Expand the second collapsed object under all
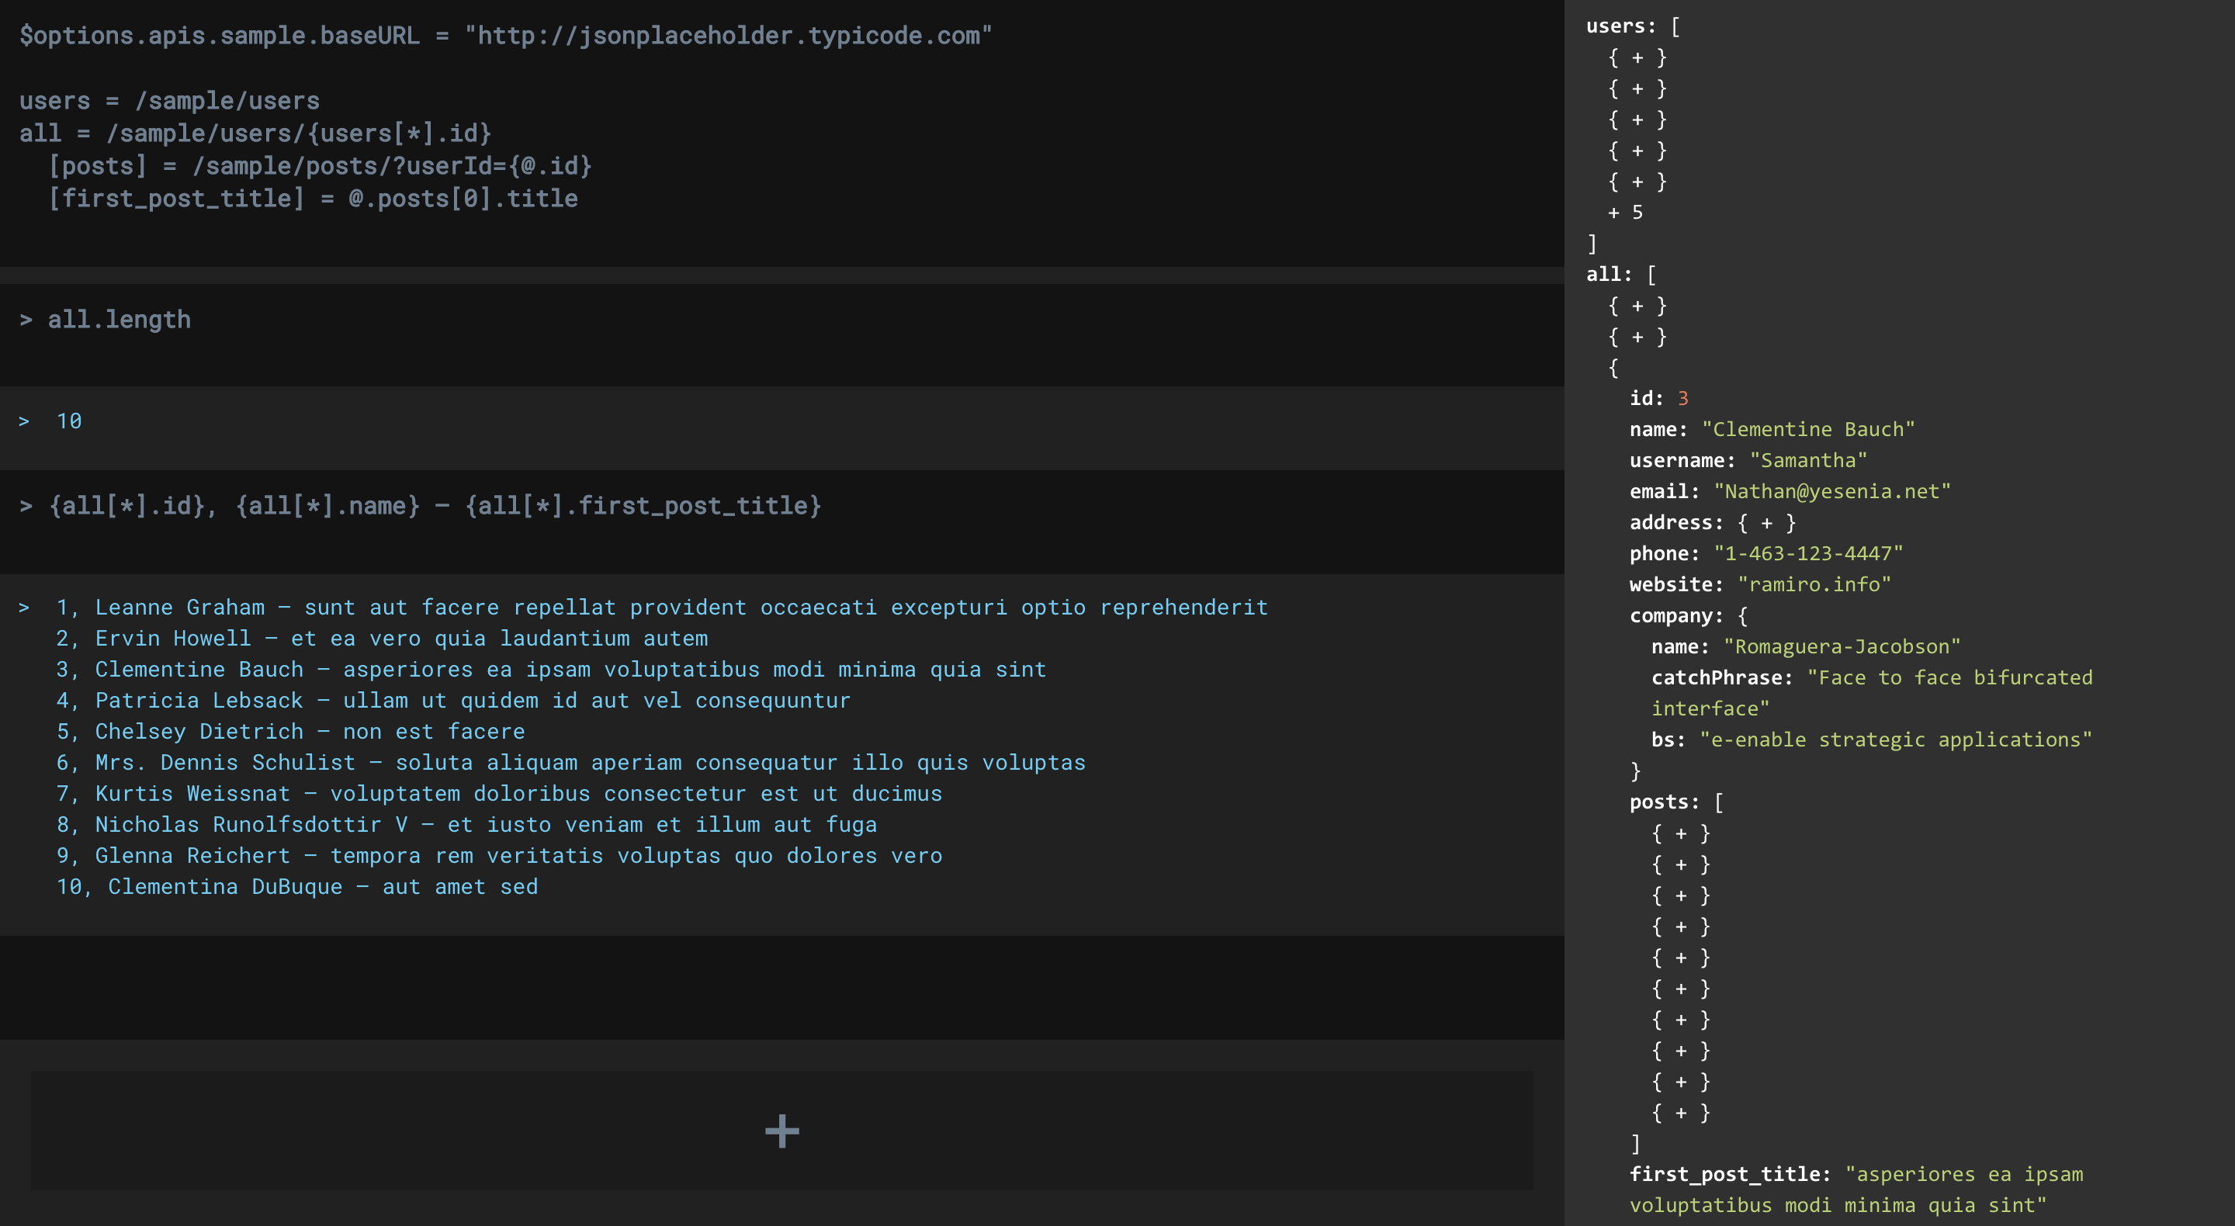Image resolution: width=2235 pixels, height=1226 pixels. pyautogui.click(x=1637, y=337)
